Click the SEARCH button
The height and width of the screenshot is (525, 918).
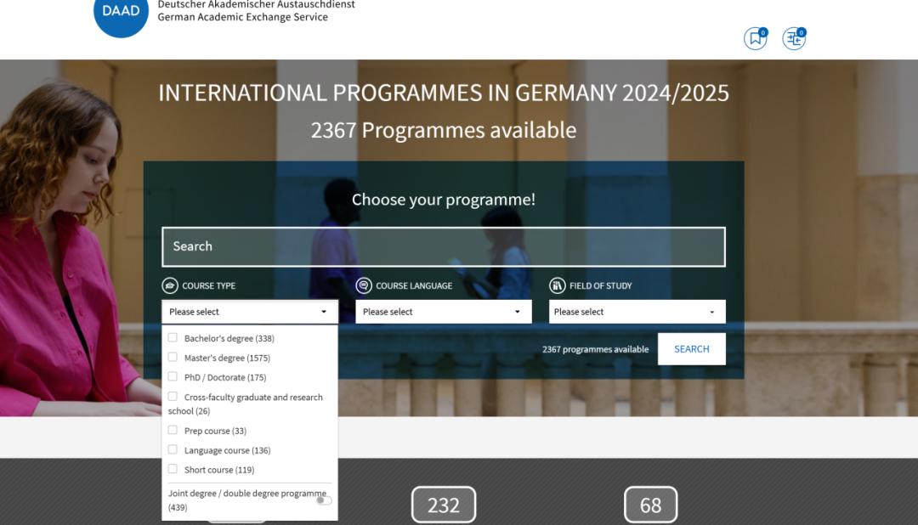pos(691,349)
